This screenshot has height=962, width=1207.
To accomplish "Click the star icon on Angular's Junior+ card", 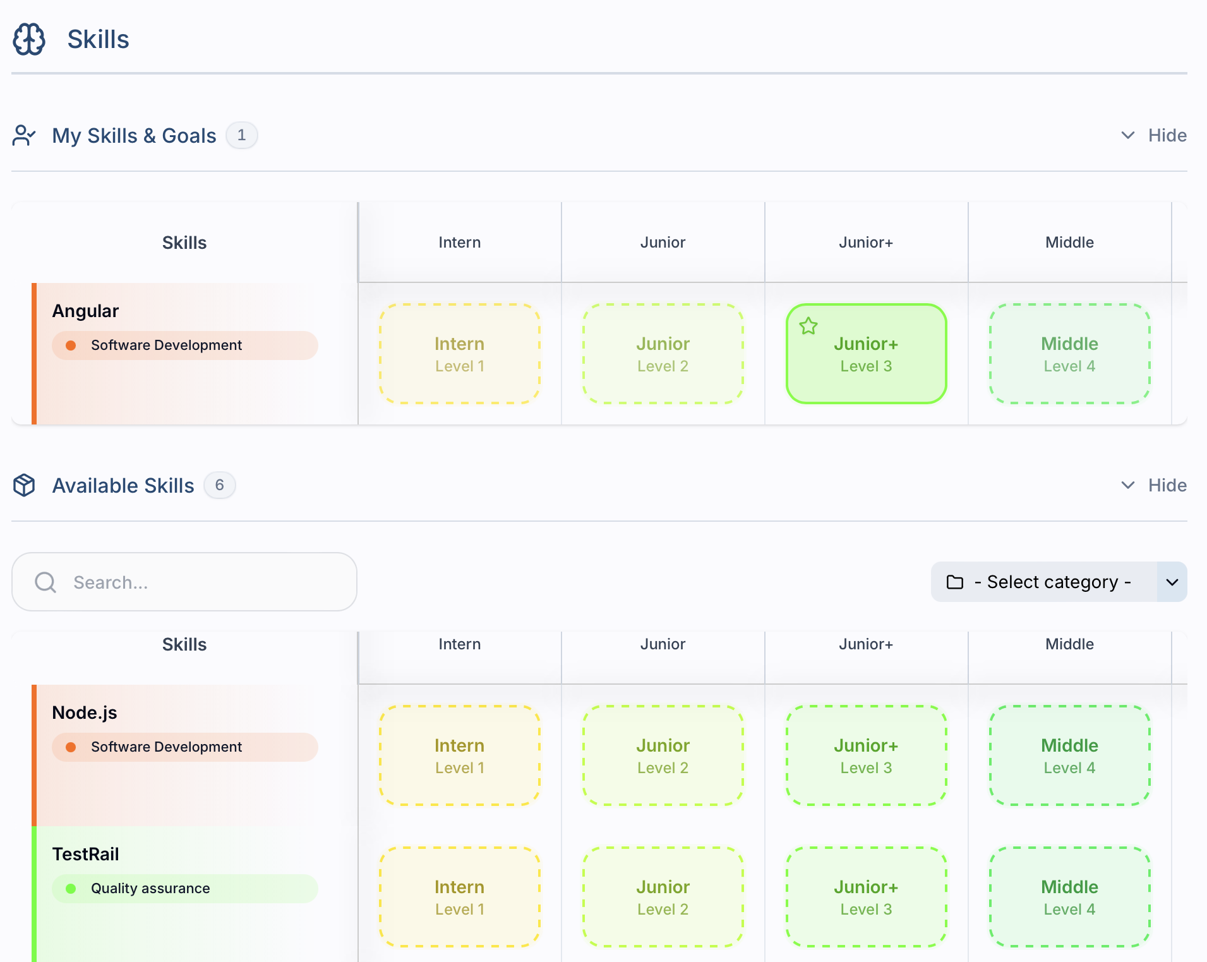I will [x=808, y=327].
